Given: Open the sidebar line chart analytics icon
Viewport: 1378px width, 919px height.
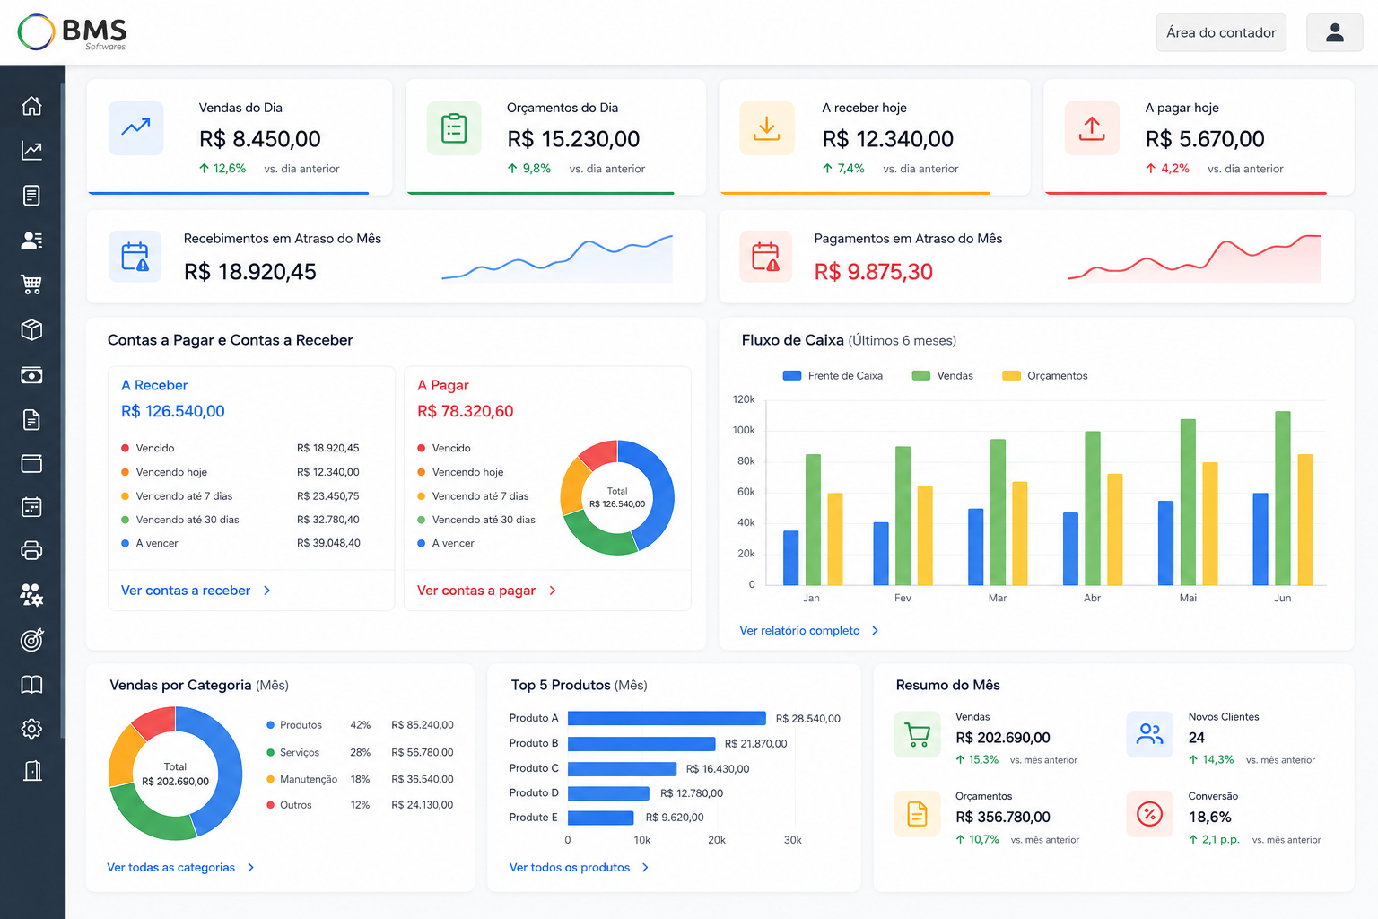Looking at the screenshot, I should click(x=31, y=150).
